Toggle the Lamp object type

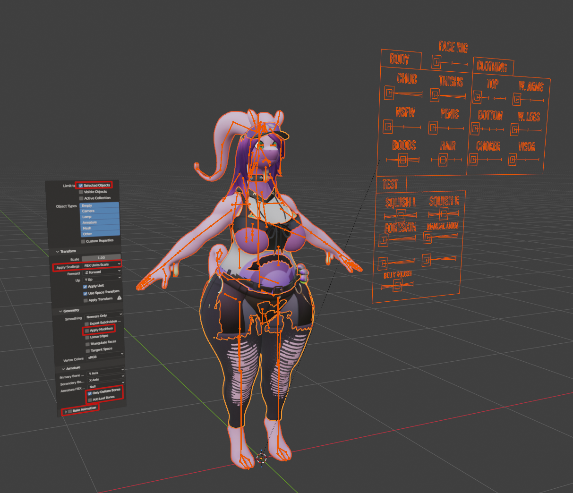pyautogui.click(x=100, y=216)
